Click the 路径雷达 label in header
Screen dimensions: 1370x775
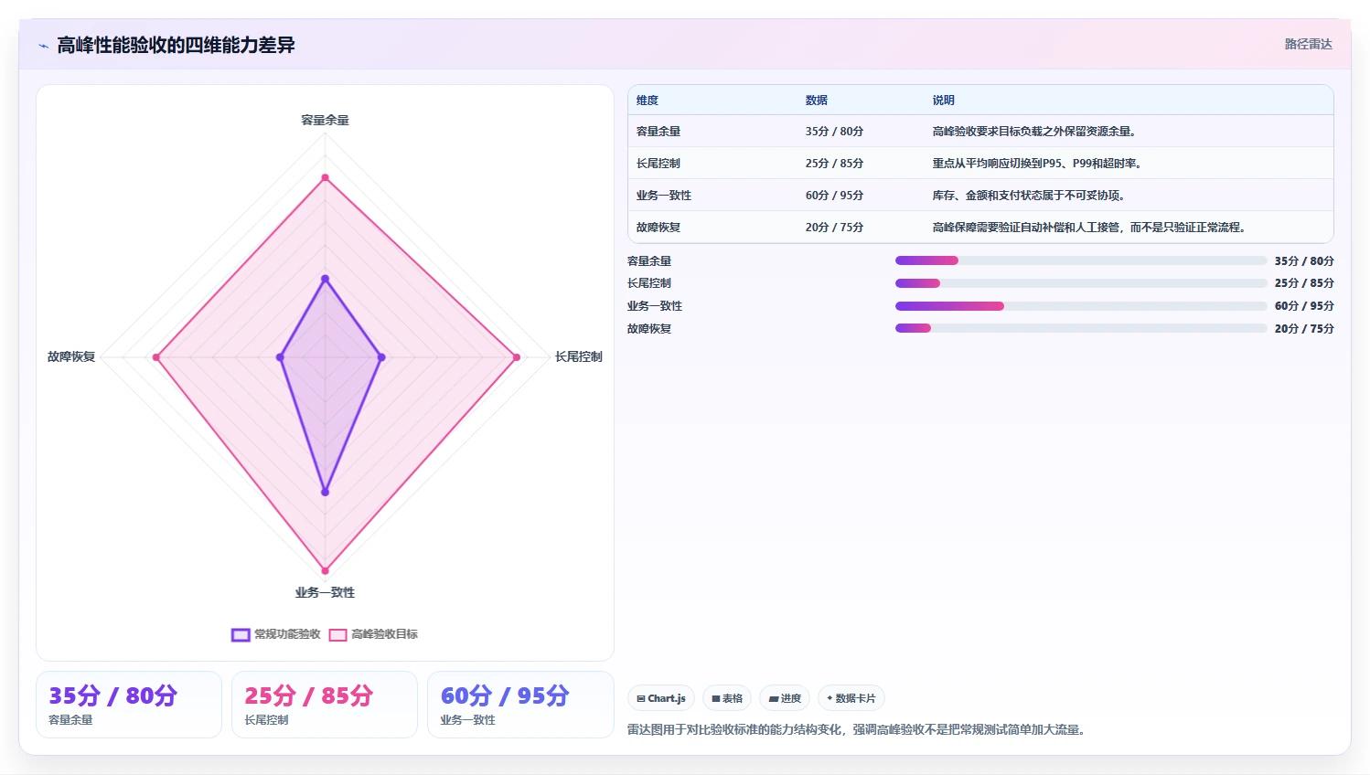coord(1308,44)
